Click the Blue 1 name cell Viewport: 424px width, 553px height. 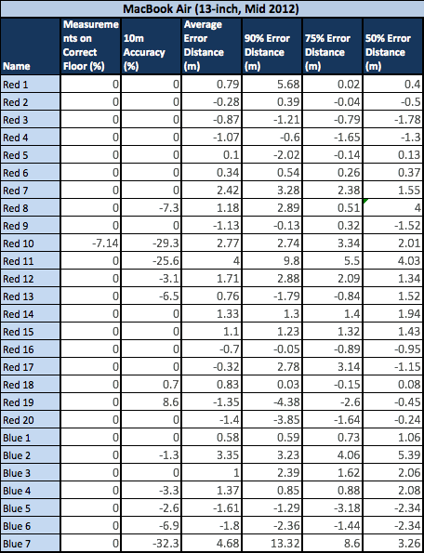click(x=30, y=438)
